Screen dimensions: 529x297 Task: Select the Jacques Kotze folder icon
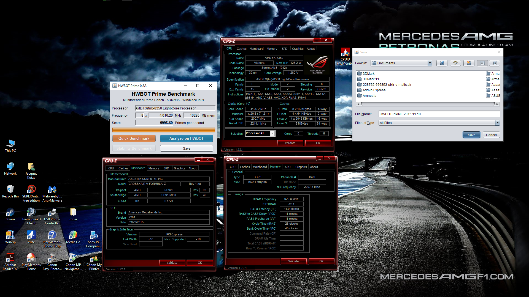tap(31, 170)
